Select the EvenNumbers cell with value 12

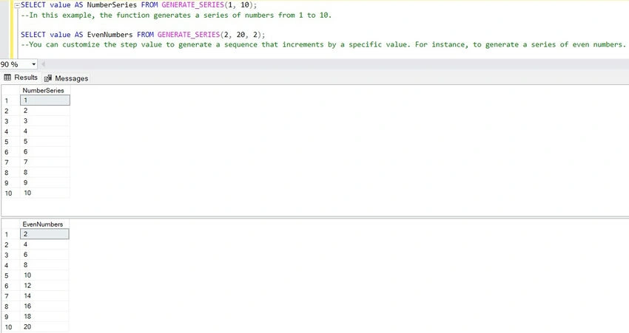click(x=44, y=286)
